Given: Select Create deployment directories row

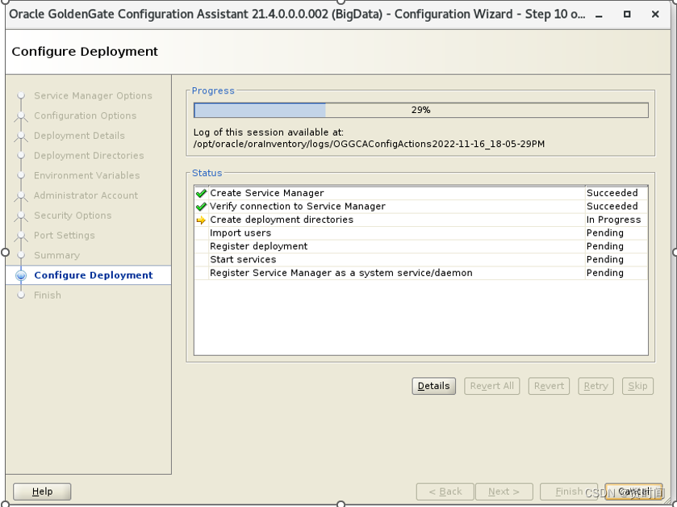Looking at the screenshot, I should (x=421, y=220).
